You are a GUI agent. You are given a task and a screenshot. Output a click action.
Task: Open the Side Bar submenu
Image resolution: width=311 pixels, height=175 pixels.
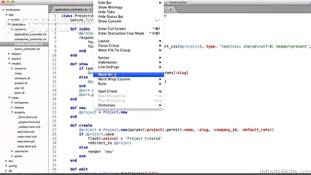[128, 3]
